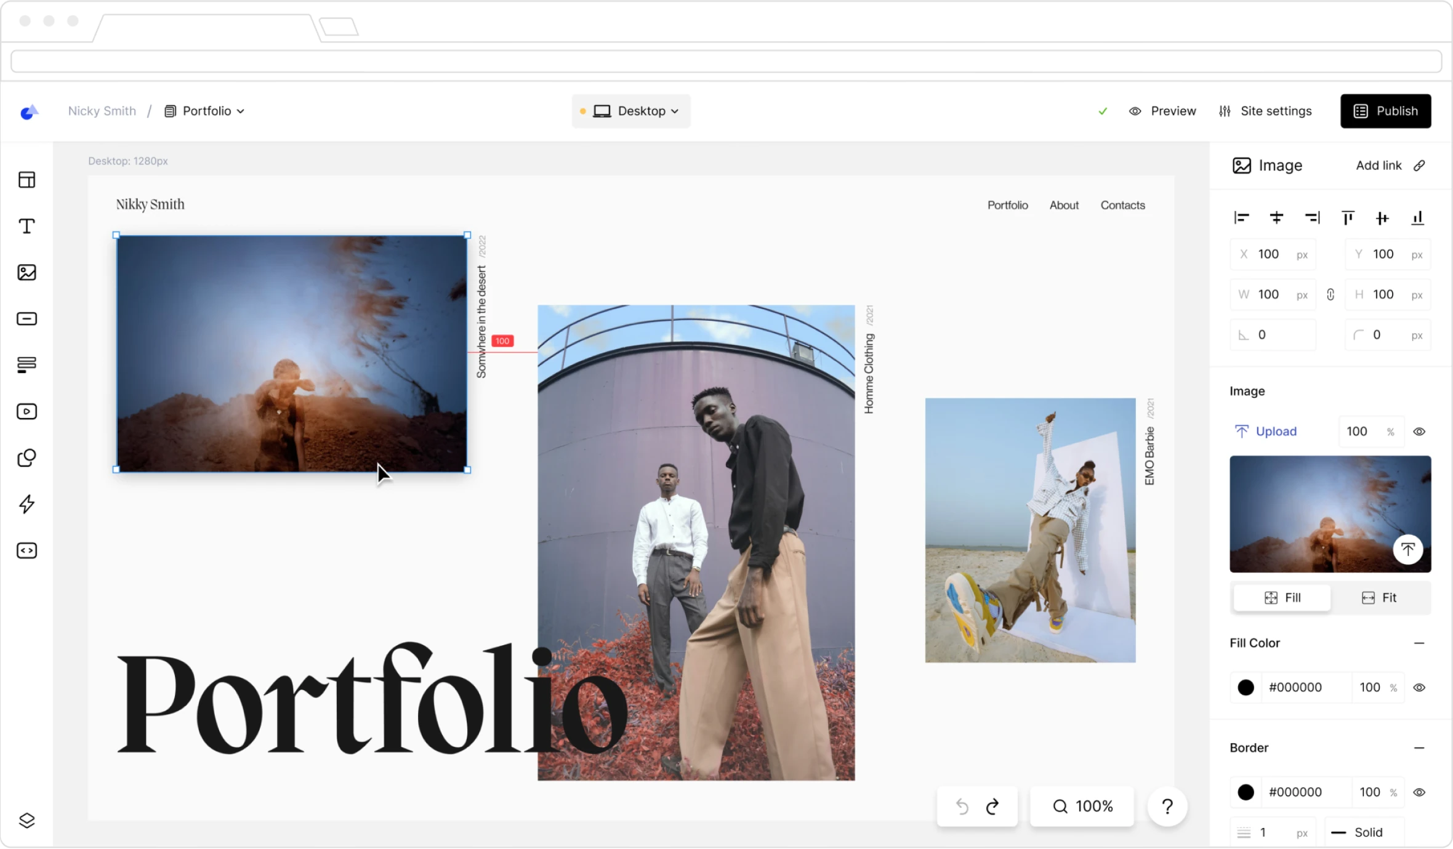Open the Video embed tool
1453x849 pixels.
26,411
